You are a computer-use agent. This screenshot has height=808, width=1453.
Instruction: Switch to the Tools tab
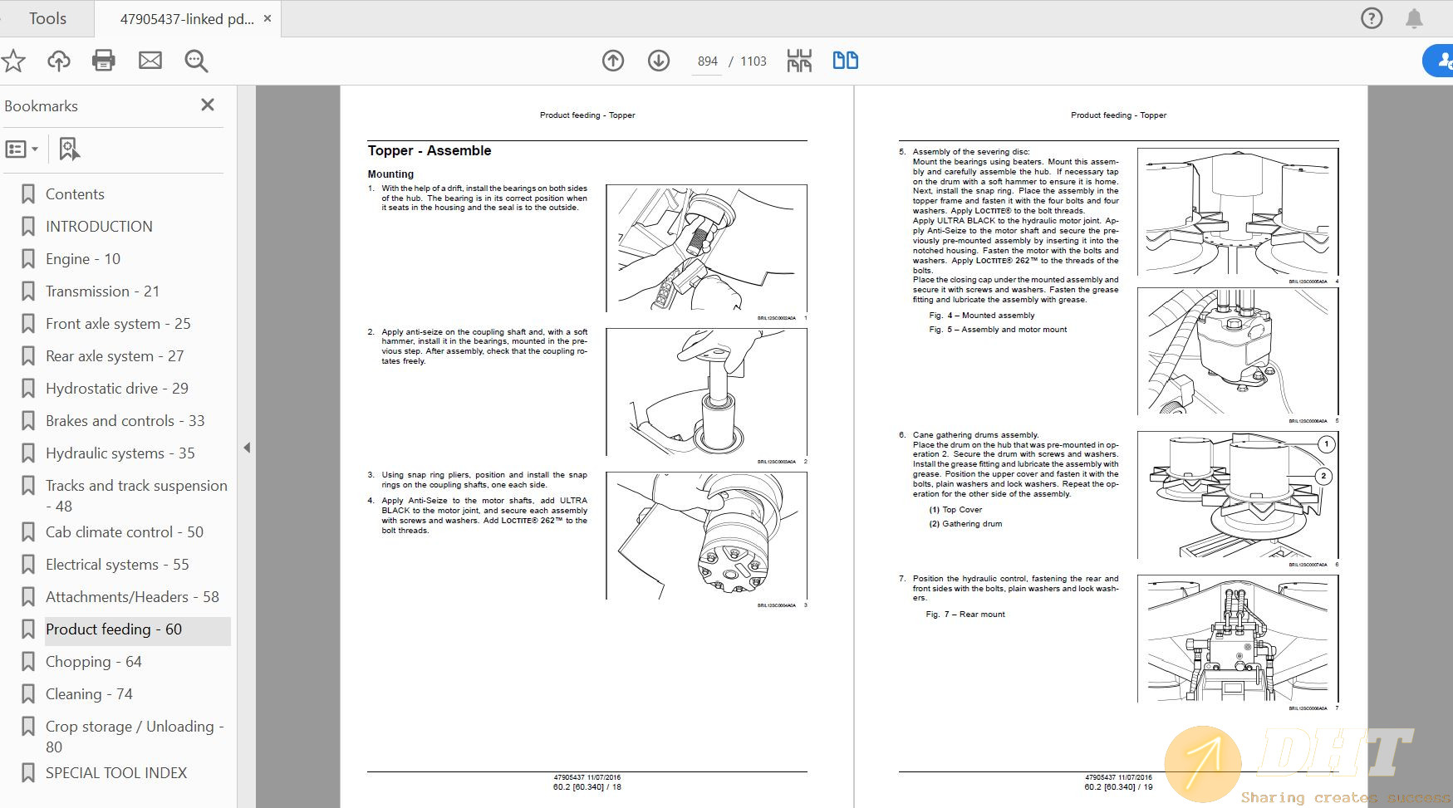(x=47, y=18)
